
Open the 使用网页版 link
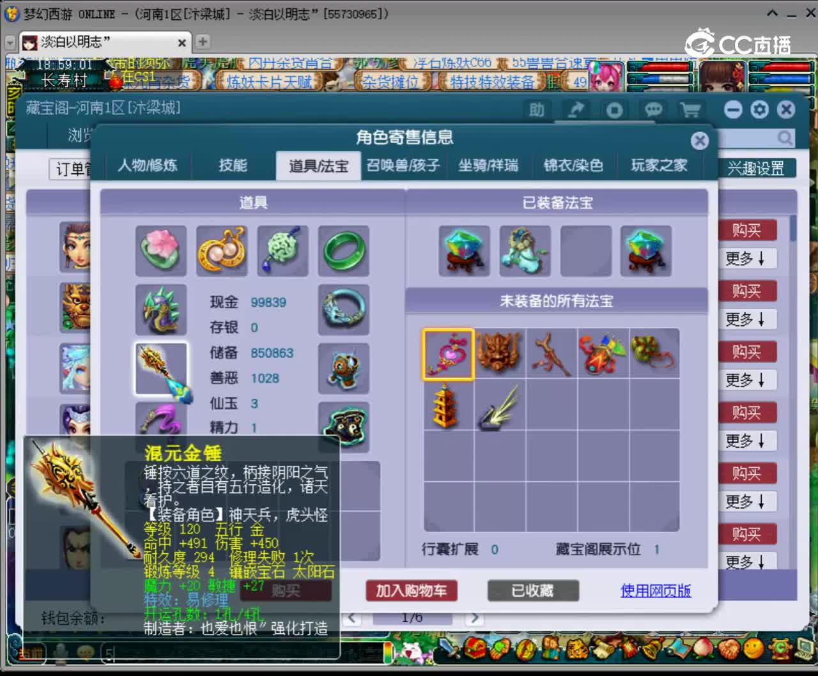[656, 590]
